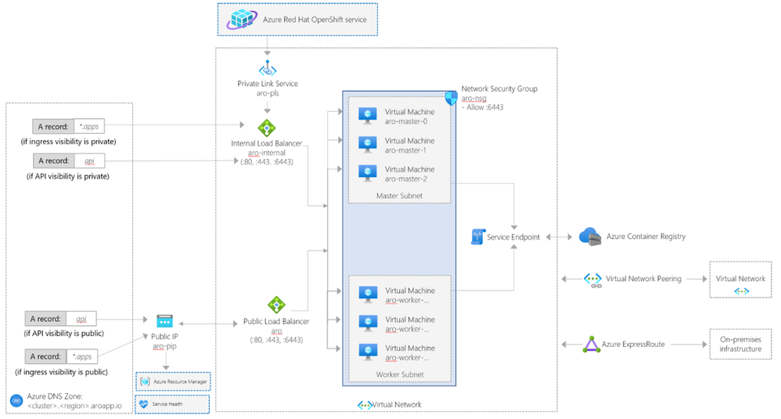Click the 'Internal Load Balancer' label

[x=267, y=143]
